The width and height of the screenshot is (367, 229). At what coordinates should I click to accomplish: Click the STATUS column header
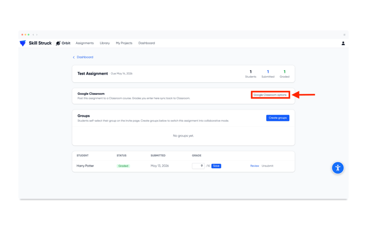(x=122, y=156)
